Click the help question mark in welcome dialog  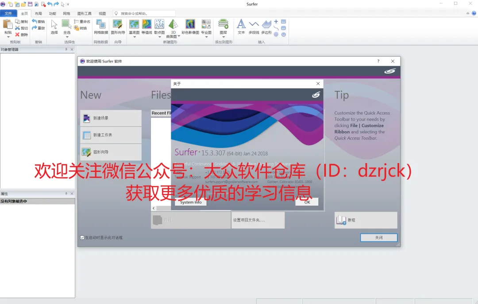click(378, 61)
